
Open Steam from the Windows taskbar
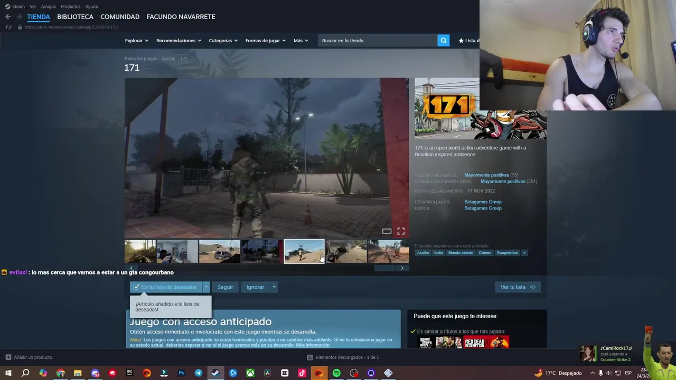(x=215, y=373)
